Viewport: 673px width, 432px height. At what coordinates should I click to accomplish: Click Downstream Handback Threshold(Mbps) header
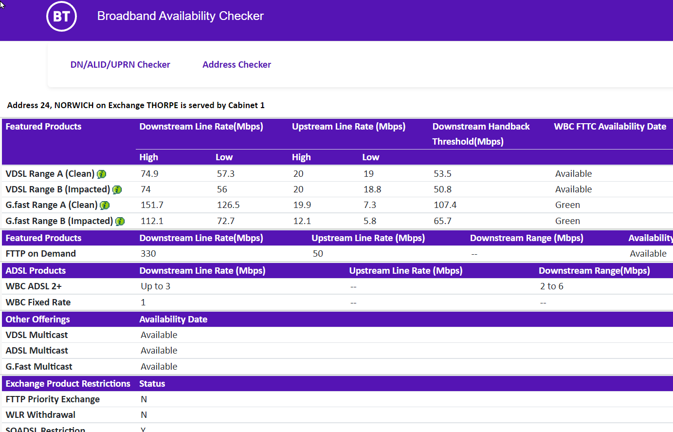coord(481,134)
